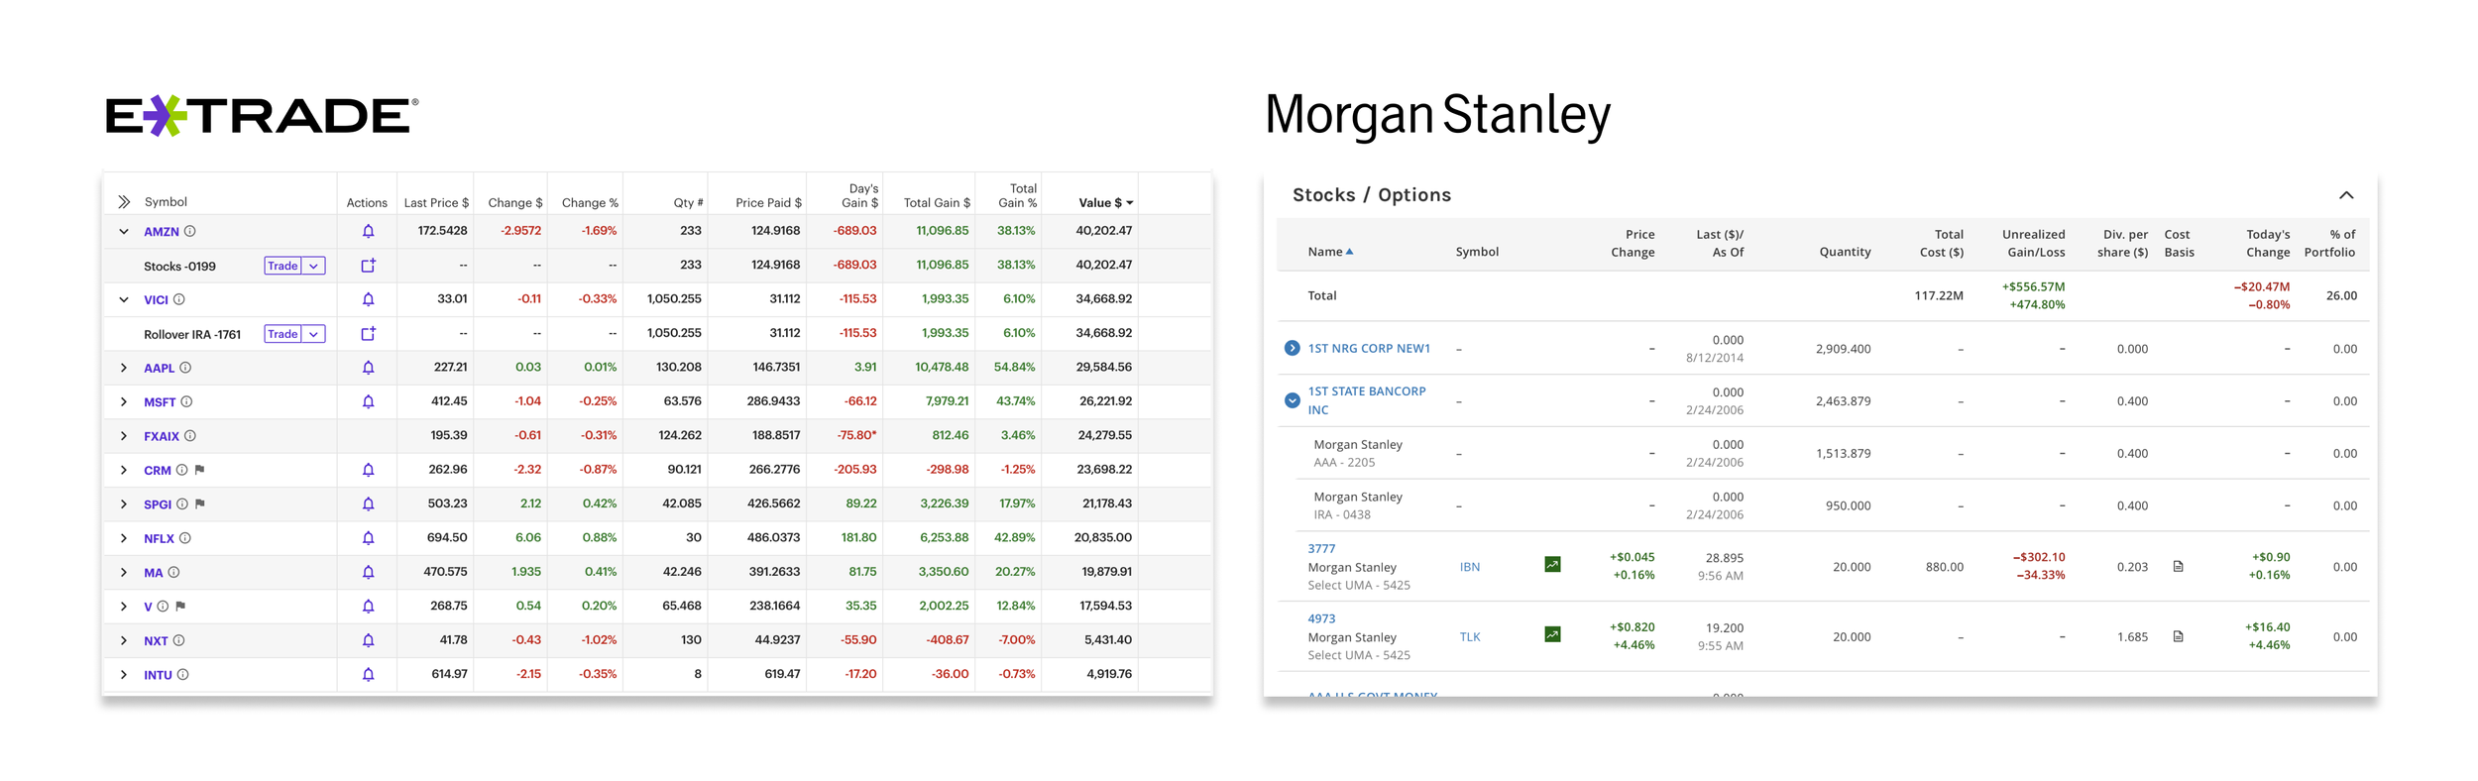Click the flag icon beside SPGI
Viewport: 2478px width, 781px height.
(200, 503)
